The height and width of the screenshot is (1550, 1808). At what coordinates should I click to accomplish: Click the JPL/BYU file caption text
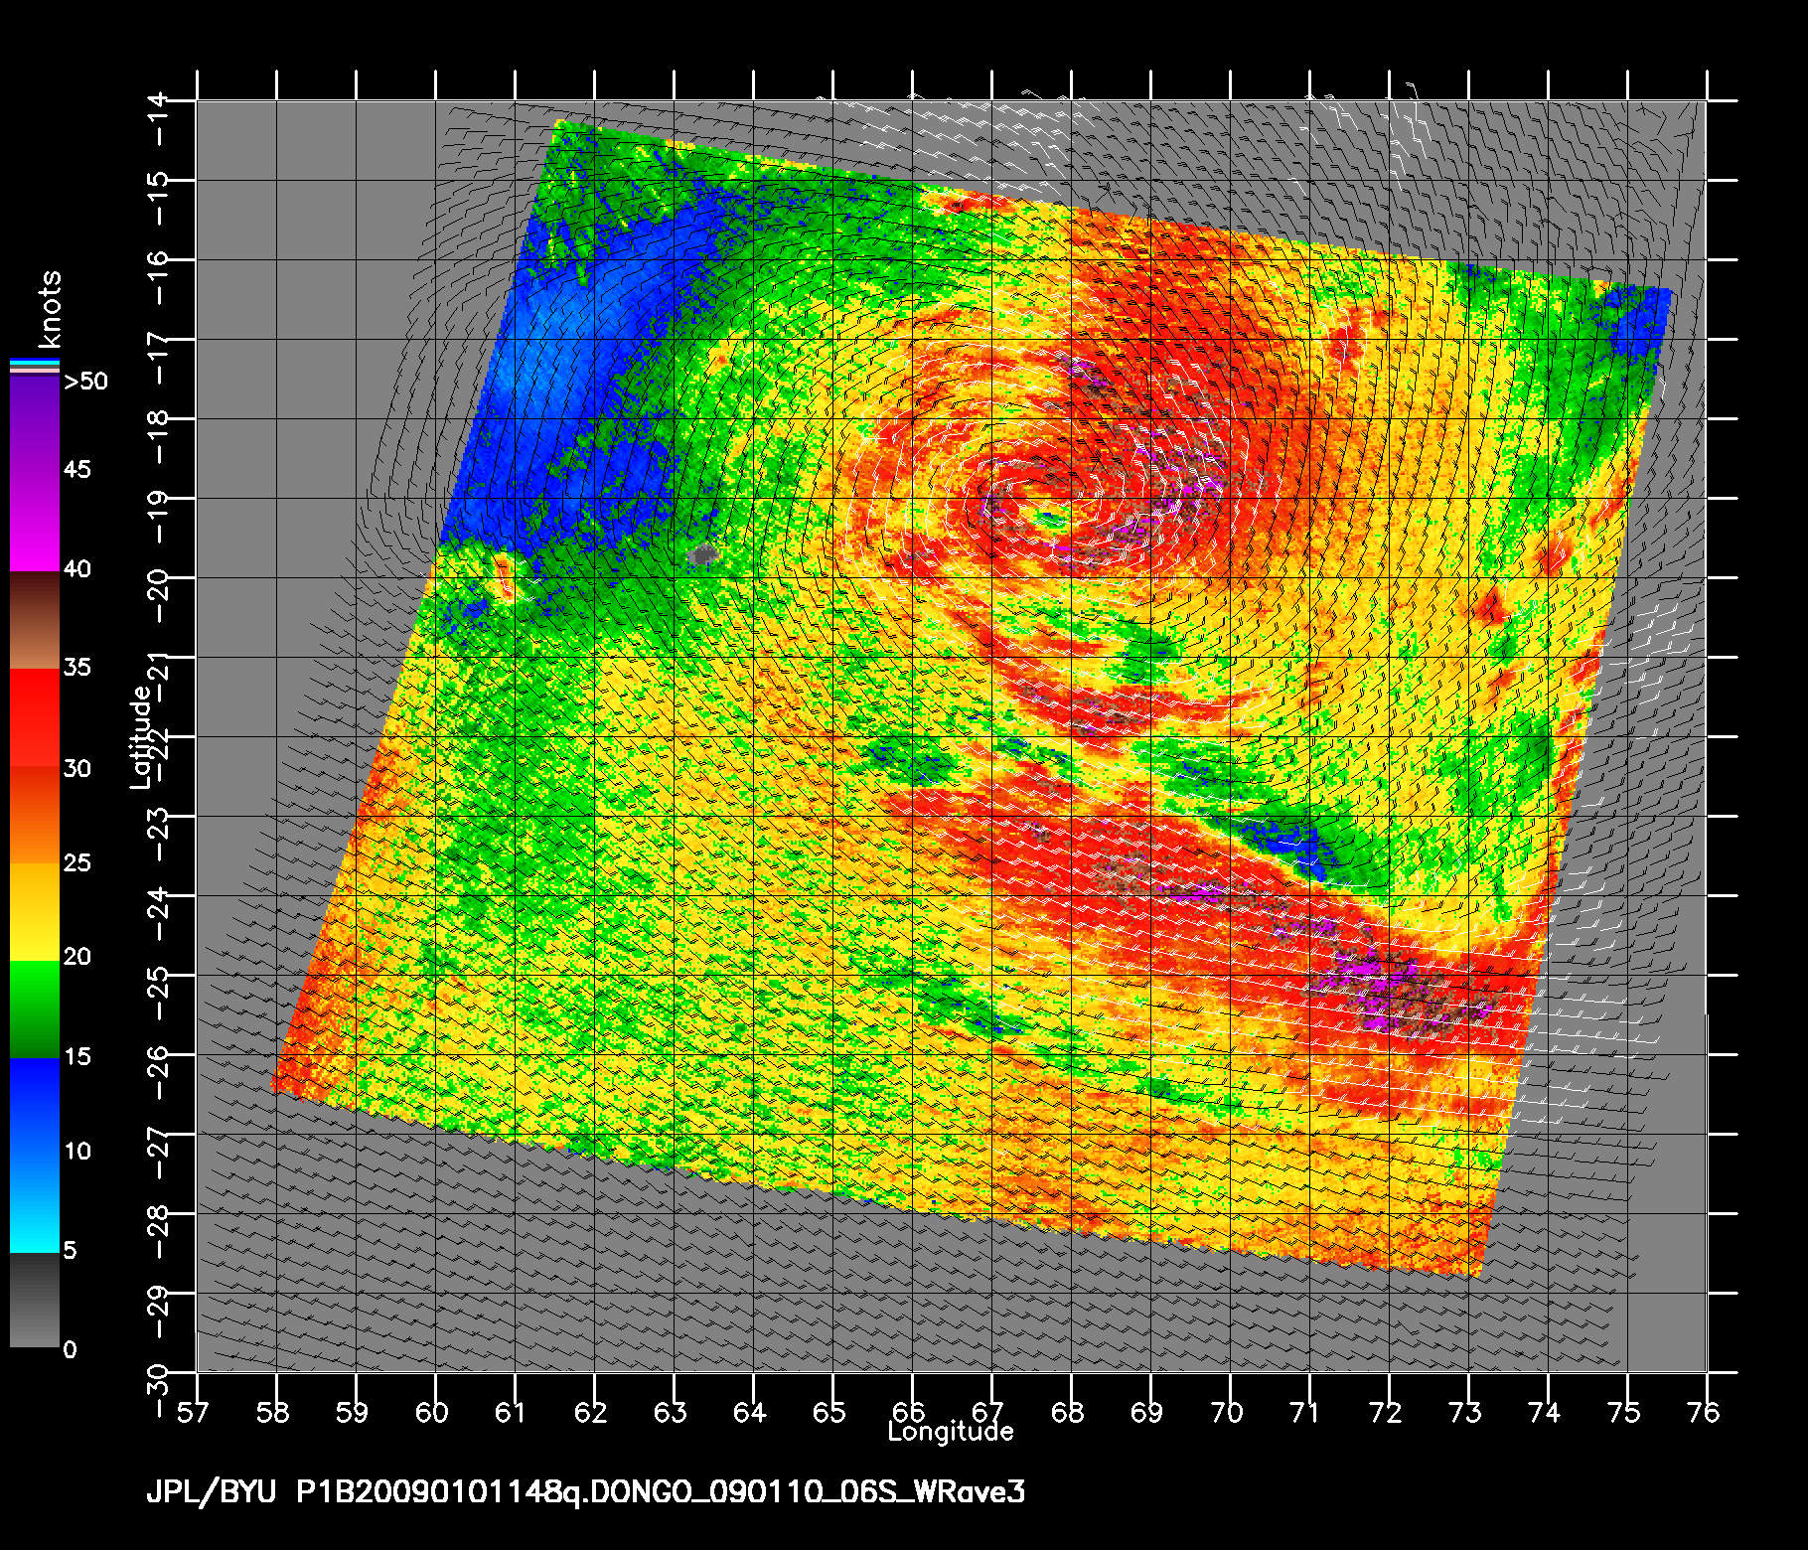point(585,1492)
